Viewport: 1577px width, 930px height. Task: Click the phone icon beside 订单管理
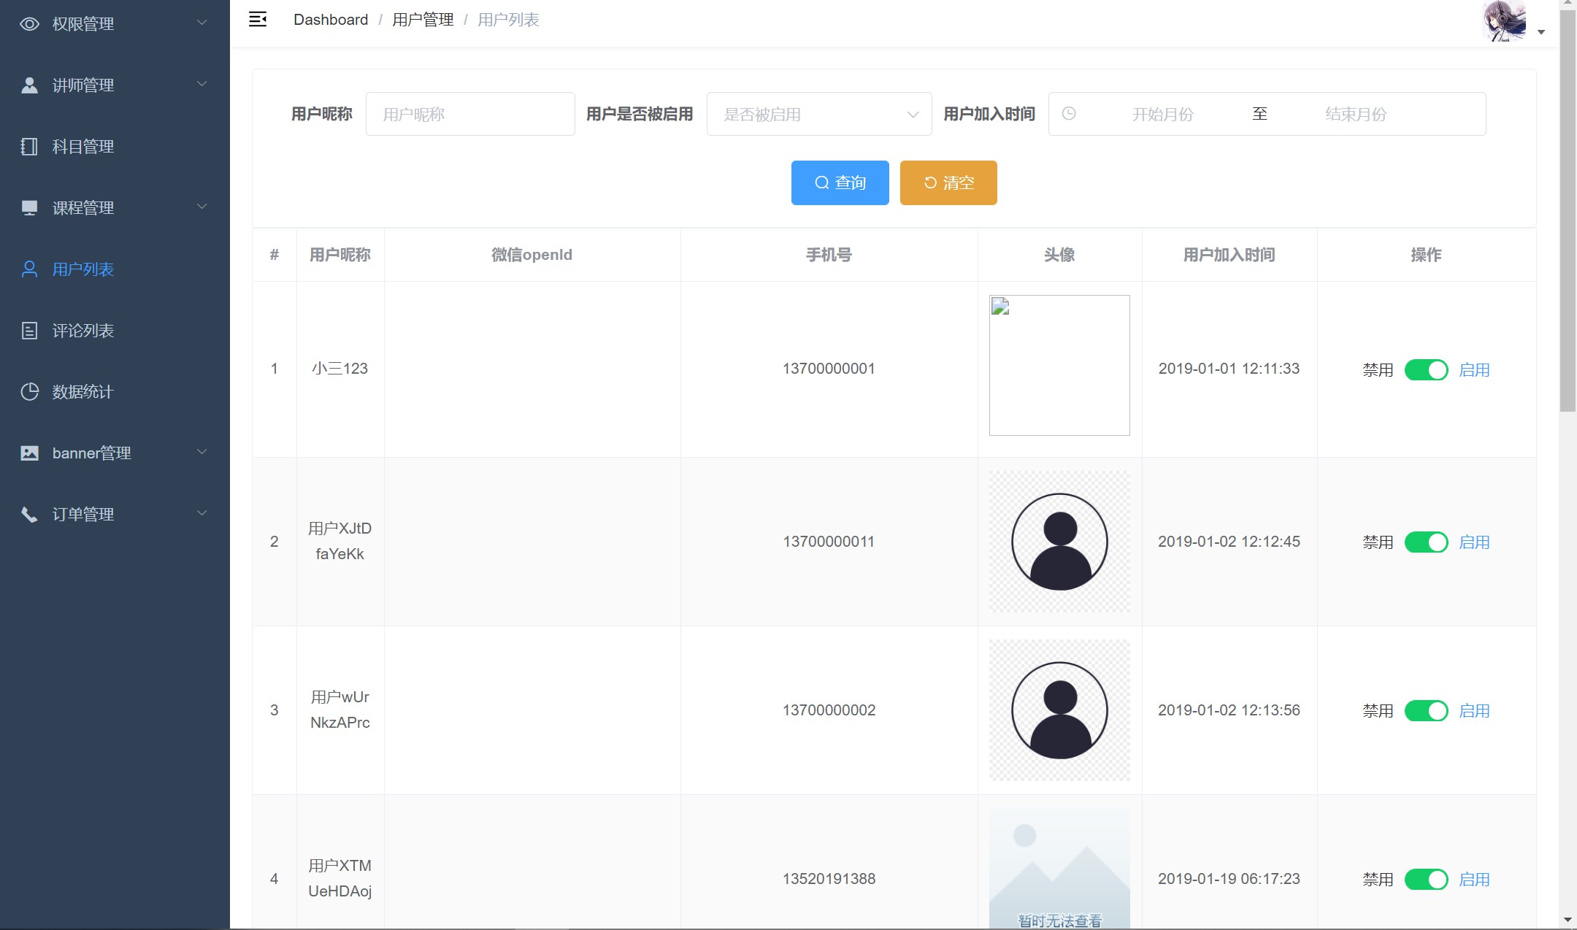click(29, 515)
